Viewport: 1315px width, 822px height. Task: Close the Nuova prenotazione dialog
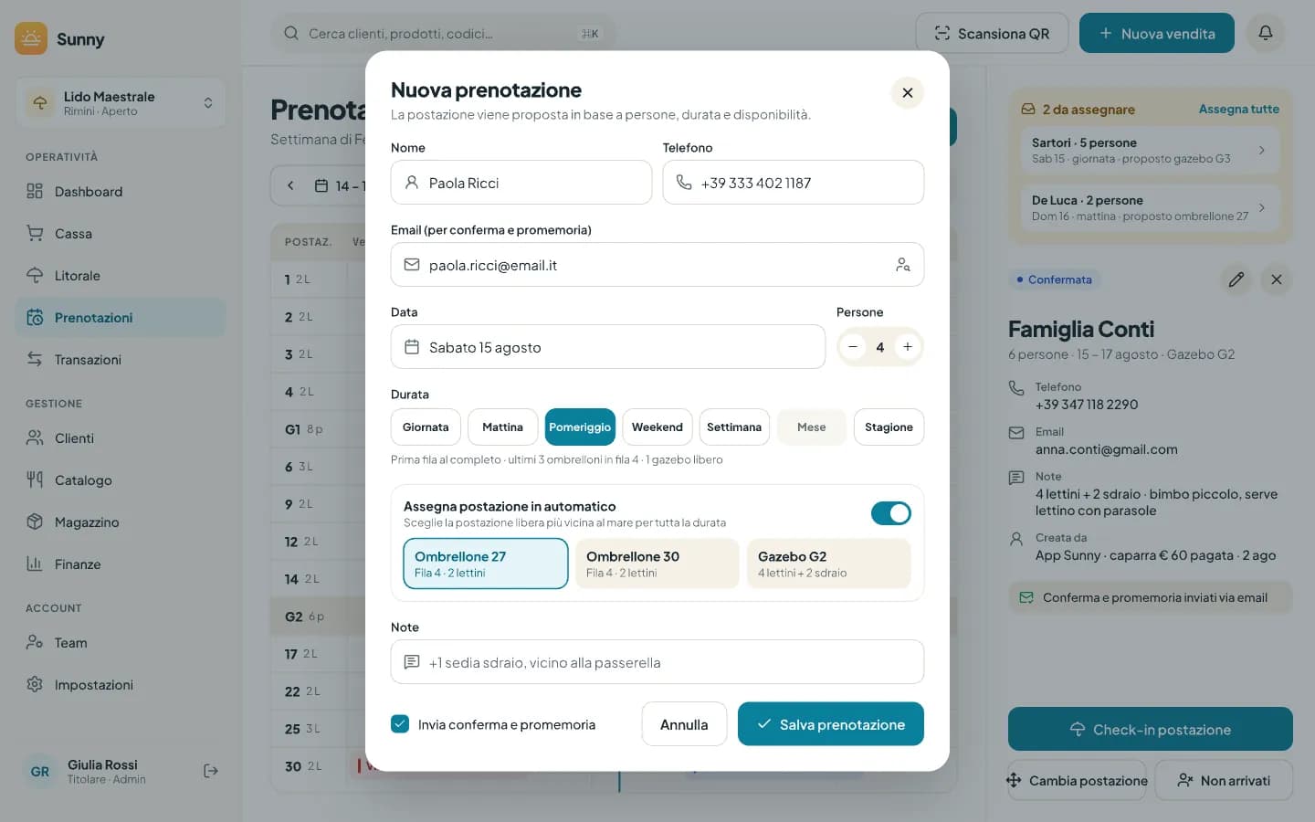click(x=907, y=92)
